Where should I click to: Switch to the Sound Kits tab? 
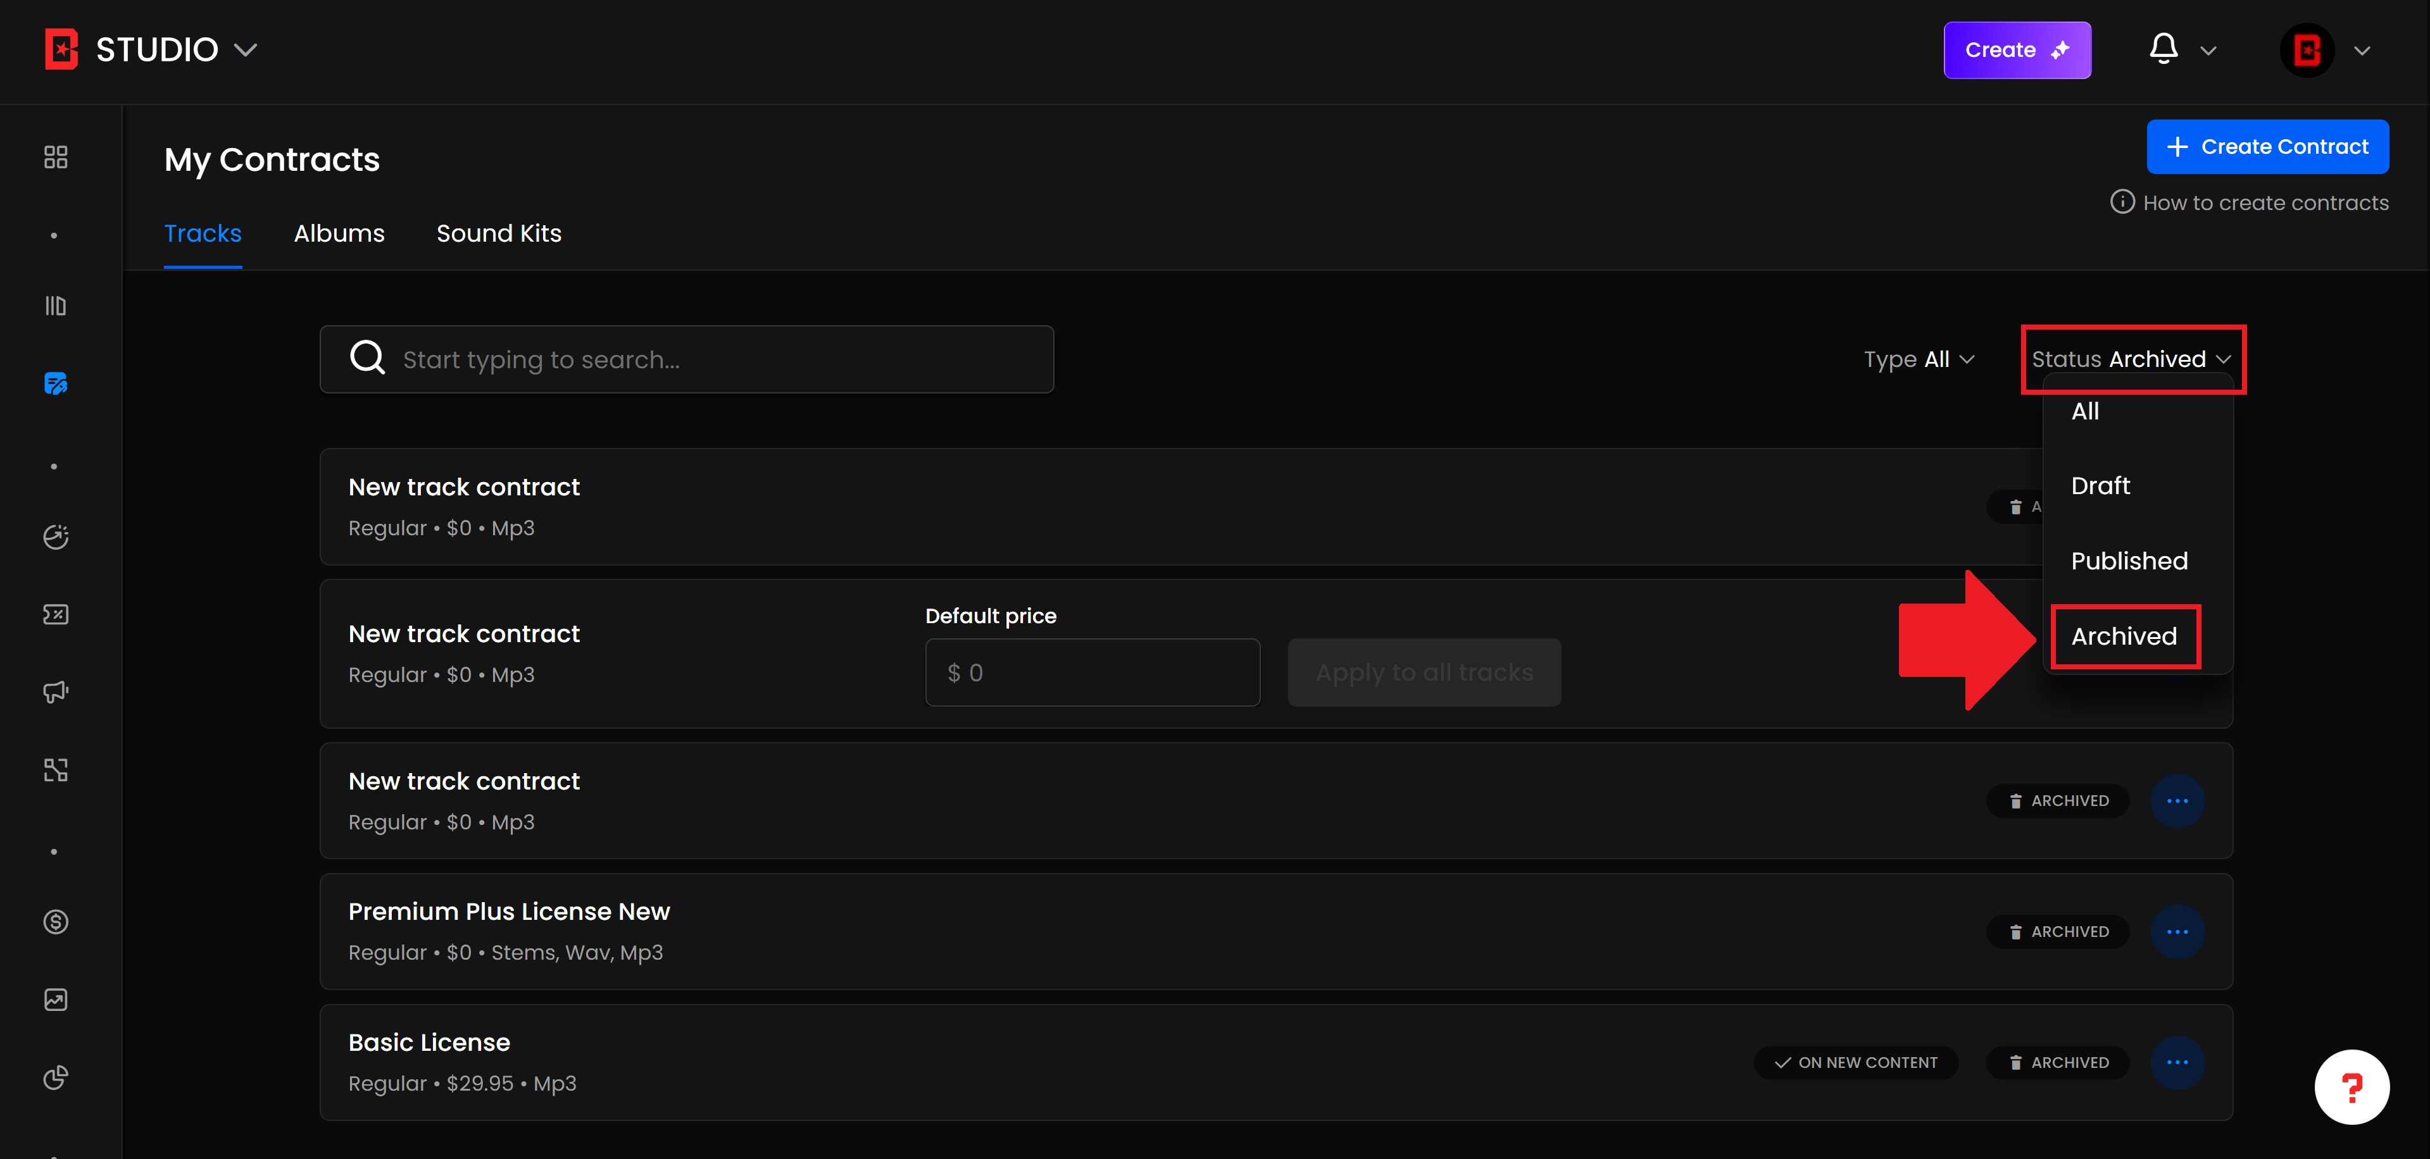click(x=498, y=233)
